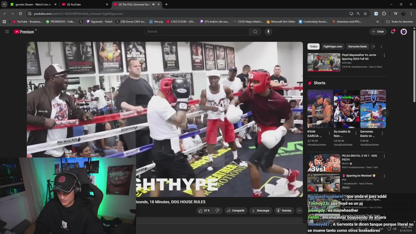Screen dimensions: 416x234
Task: Click the Gracias button
Action: tap(284, 211)
